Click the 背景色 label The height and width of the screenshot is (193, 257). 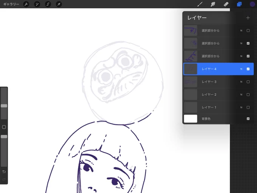pos(206,119)
